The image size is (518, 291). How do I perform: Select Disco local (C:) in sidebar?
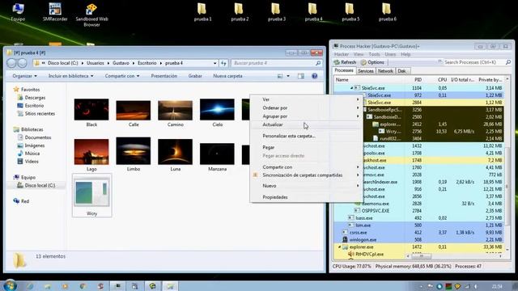(36, 185)
